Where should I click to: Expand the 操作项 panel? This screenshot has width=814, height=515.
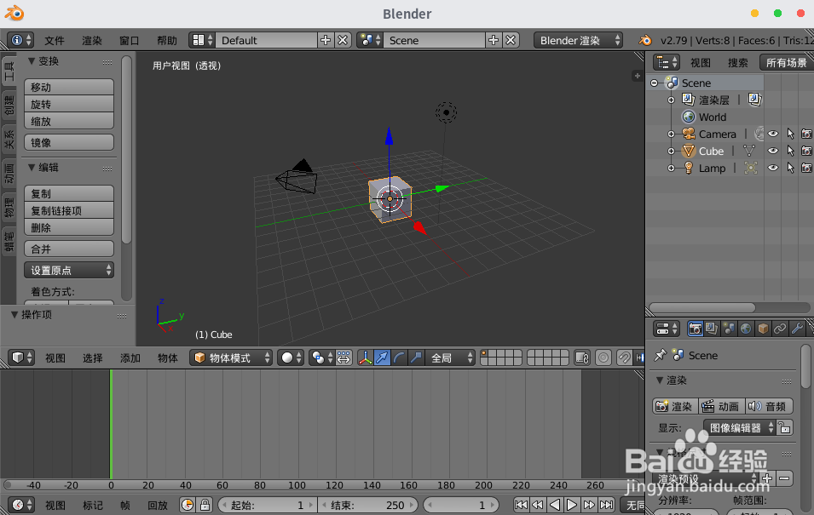click(x=14, y=315)
